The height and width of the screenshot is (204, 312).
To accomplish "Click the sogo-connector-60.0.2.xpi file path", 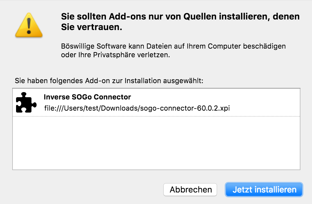I will (x=137, y=108).
